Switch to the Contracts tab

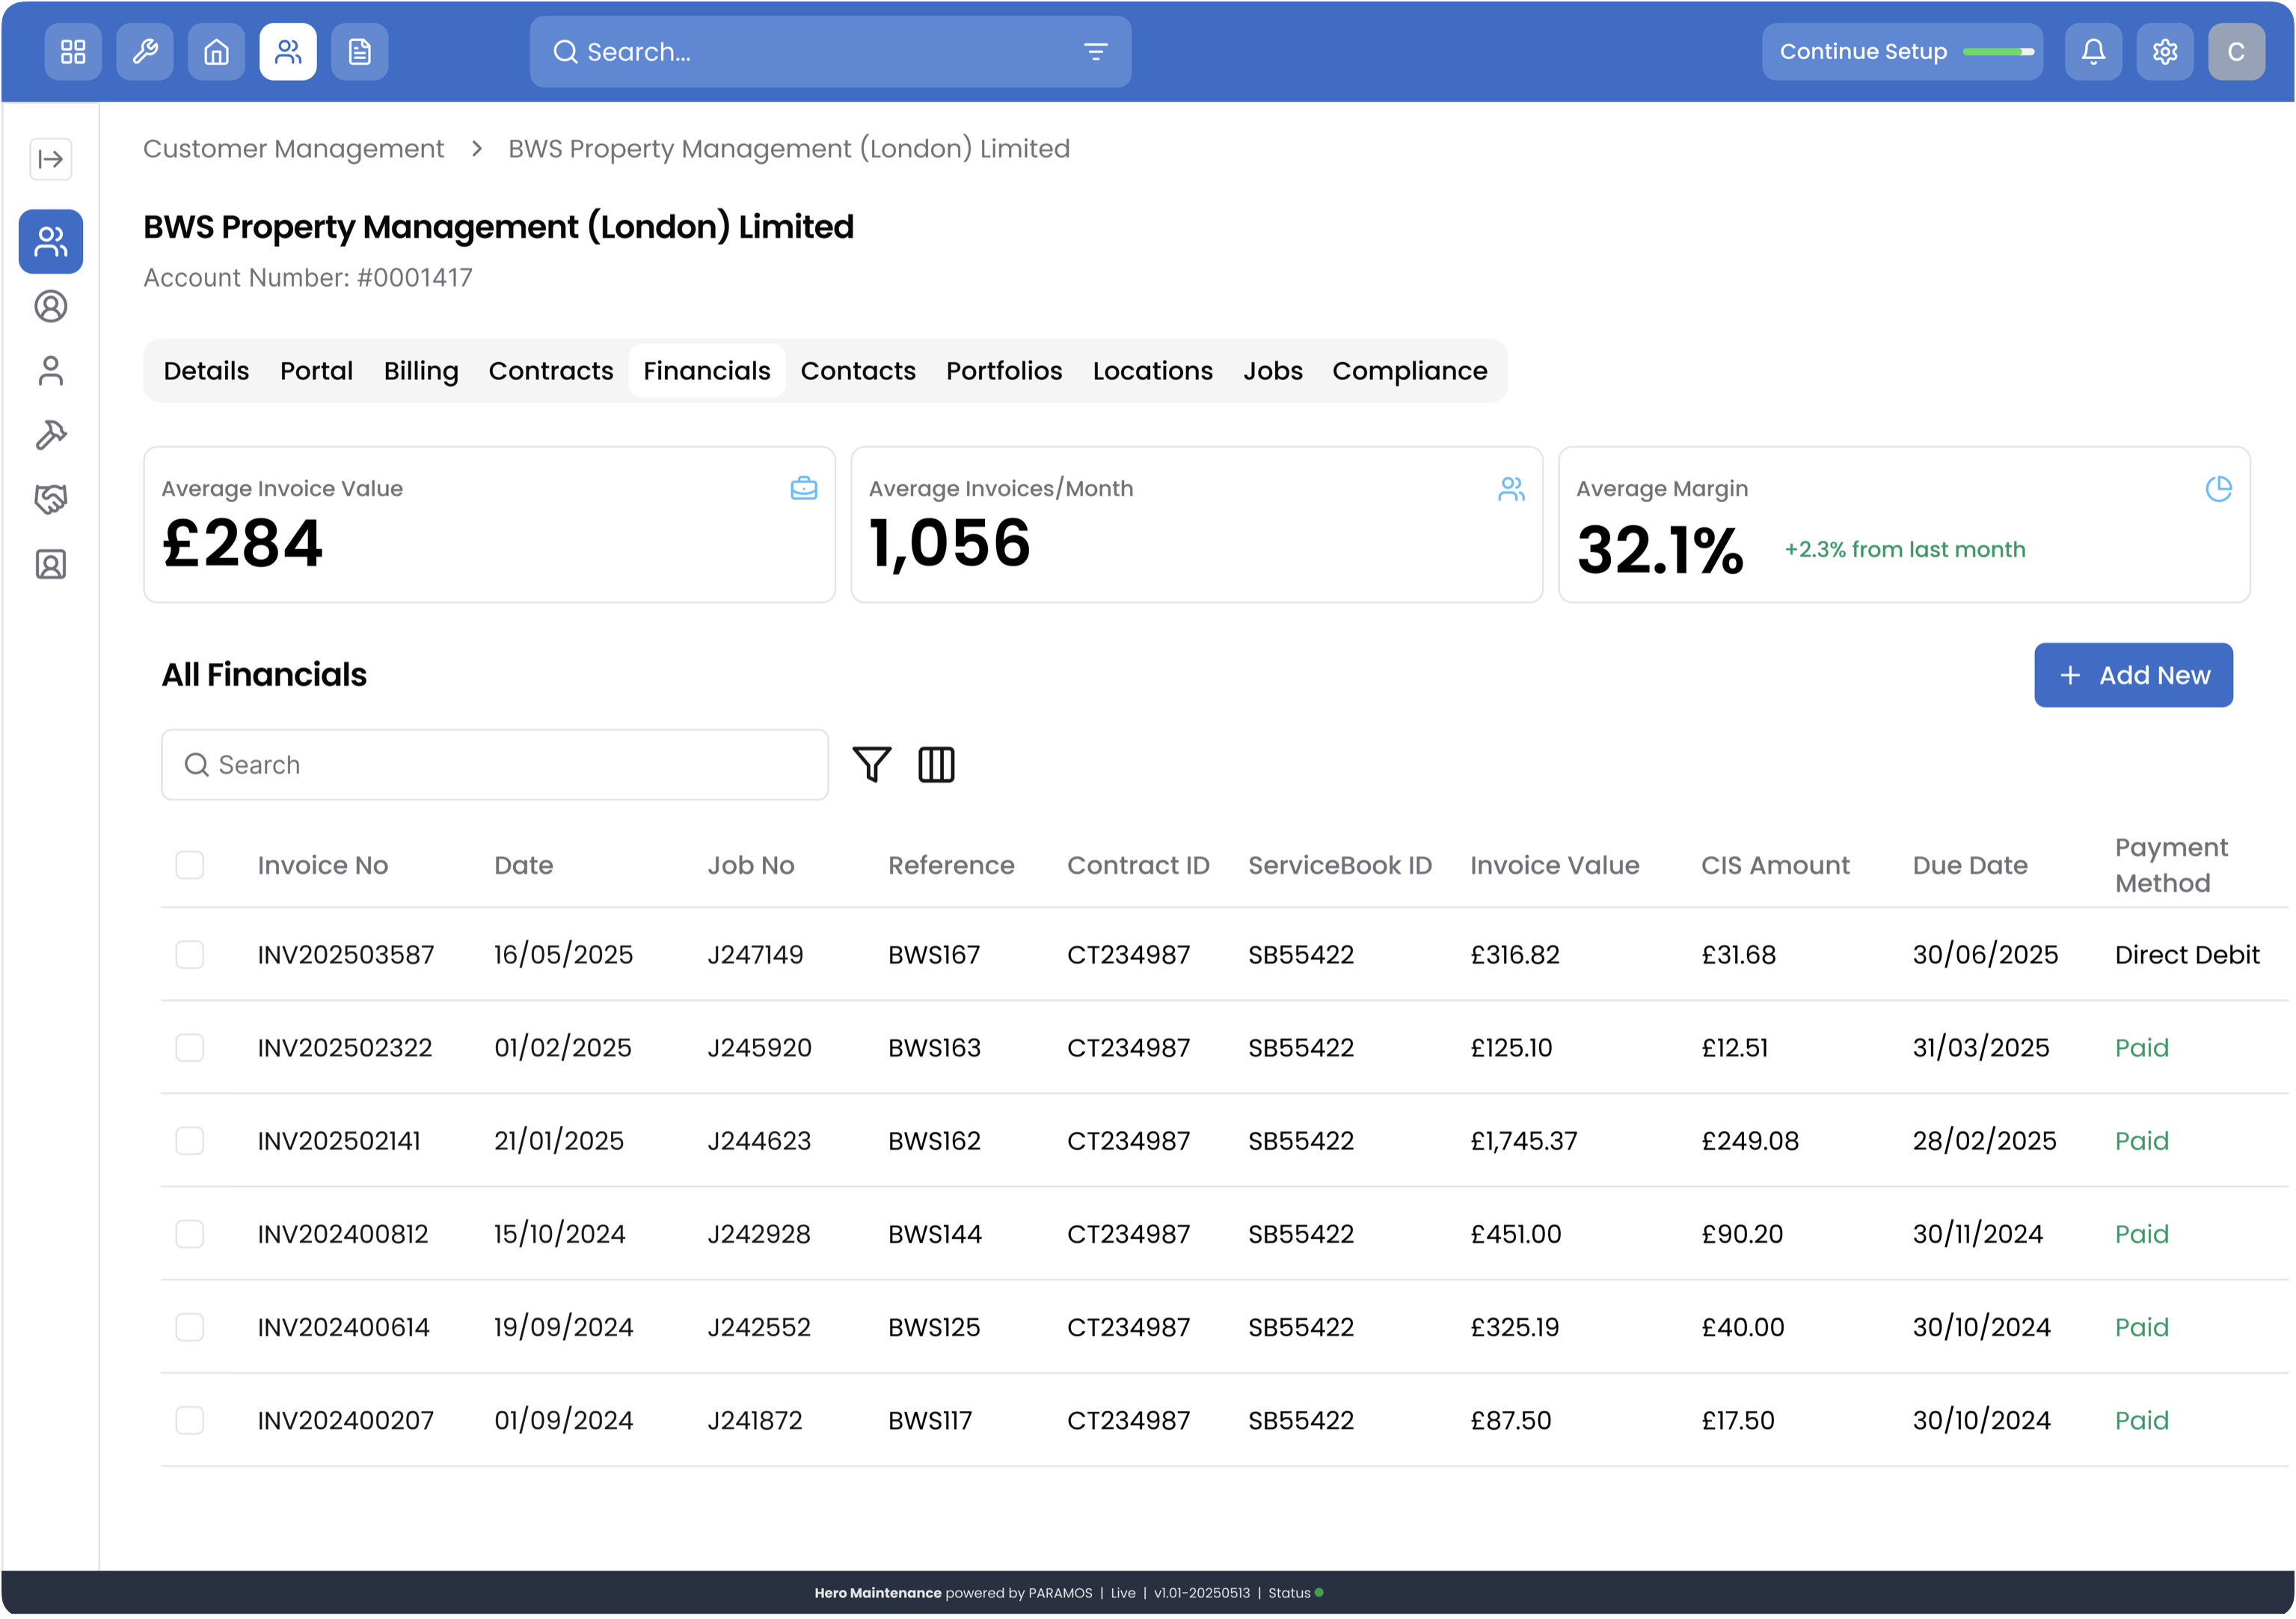[550, 370]
